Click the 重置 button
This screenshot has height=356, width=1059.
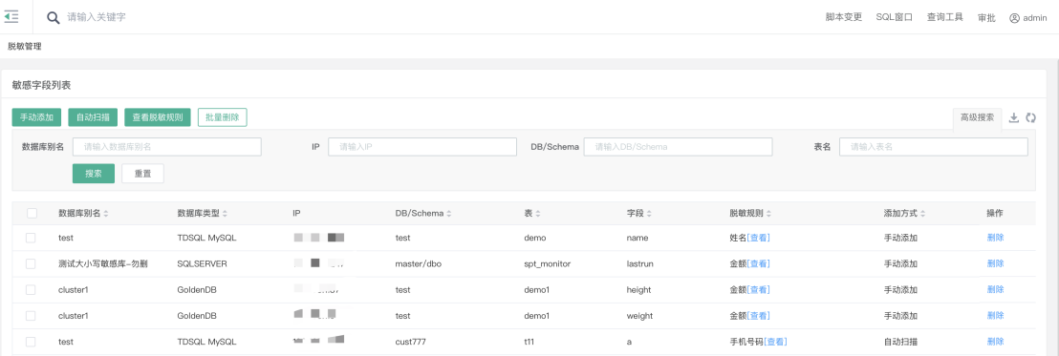[x=142, y=174]
